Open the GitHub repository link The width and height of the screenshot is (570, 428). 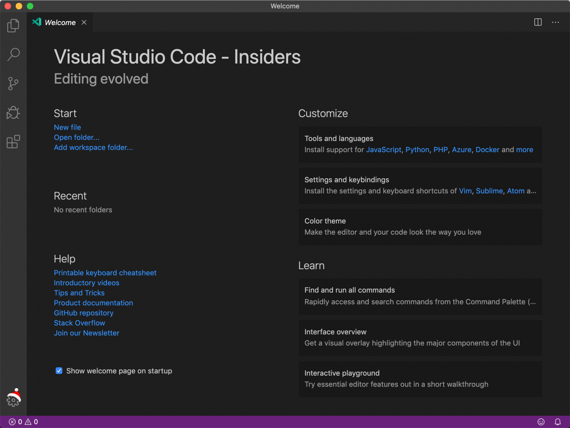pyautogui.click(x=84, y=313)
